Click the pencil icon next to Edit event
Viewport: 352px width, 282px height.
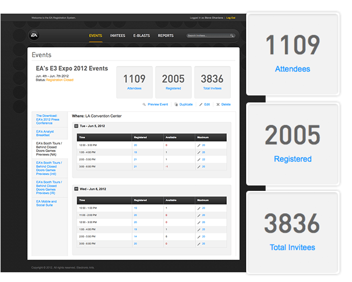(201, 105)
